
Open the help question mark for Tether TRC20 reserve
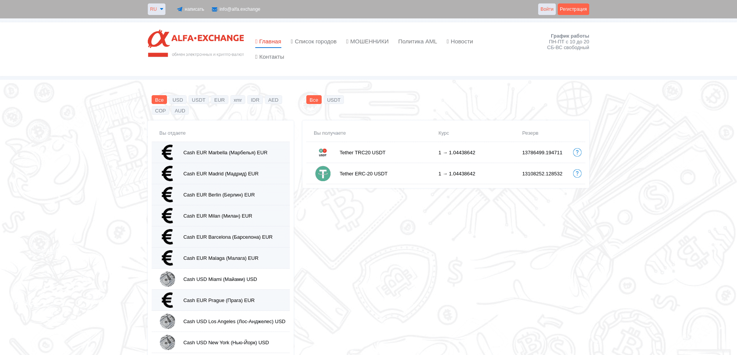point(577,152)
